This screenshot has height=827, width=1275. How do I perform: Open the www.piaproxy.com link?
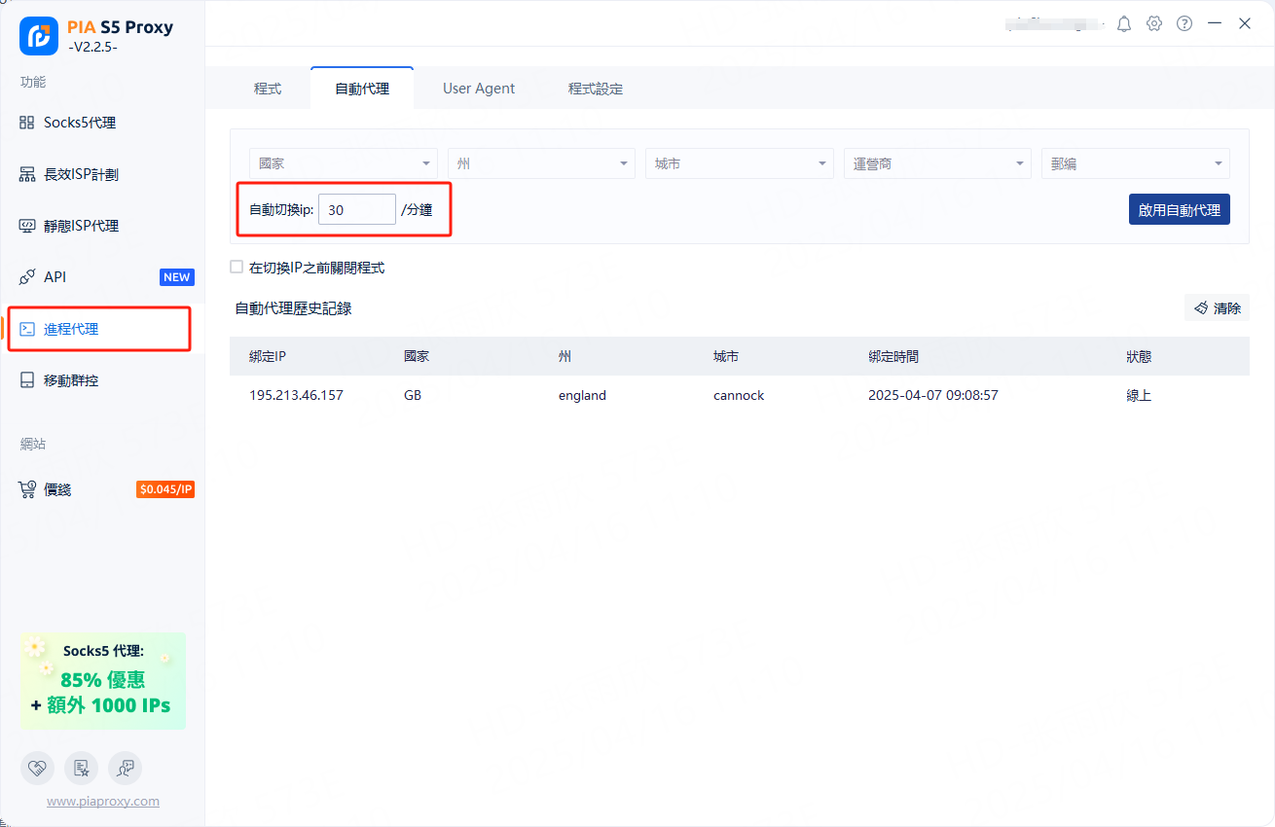103,802
